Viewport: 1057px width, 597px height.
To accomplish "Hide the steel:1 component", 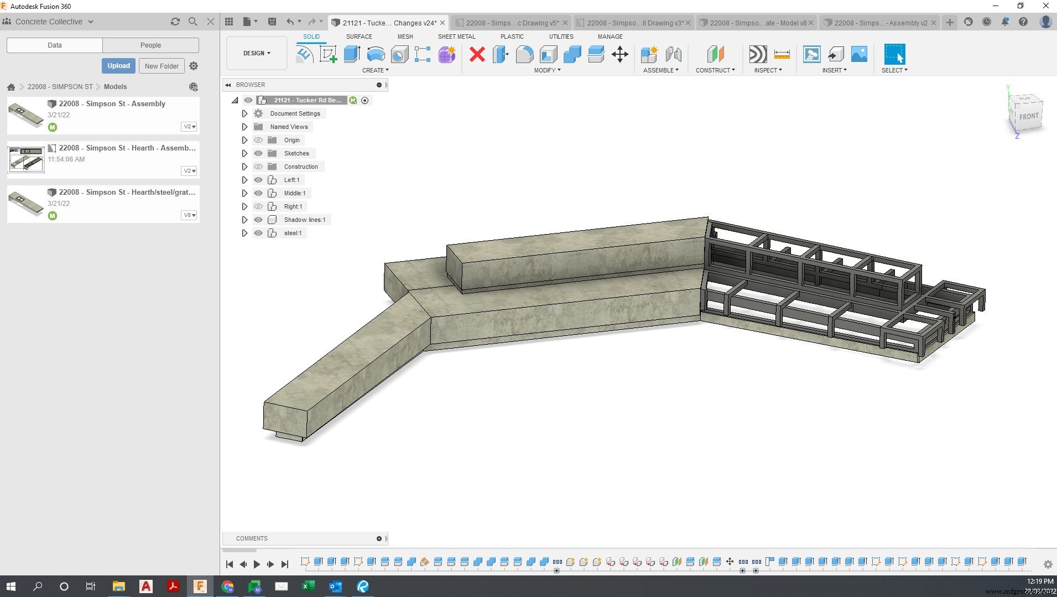I will [259, 233].
